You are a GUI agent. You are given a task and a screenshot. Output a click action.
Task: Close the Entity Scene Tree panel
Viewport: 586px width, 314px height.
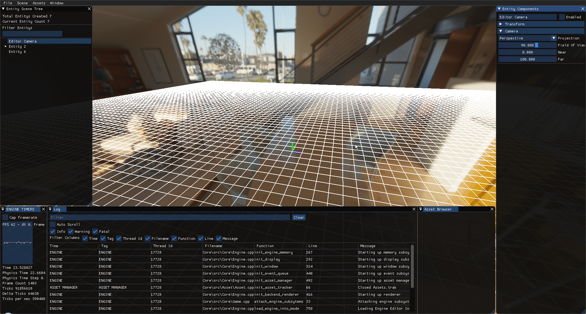tap(89, 9)
